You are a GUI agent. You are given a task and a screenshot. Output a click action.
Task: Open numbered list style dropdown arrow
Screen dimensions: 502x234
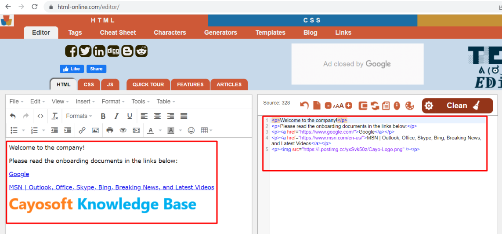click(x=43, y=131)
